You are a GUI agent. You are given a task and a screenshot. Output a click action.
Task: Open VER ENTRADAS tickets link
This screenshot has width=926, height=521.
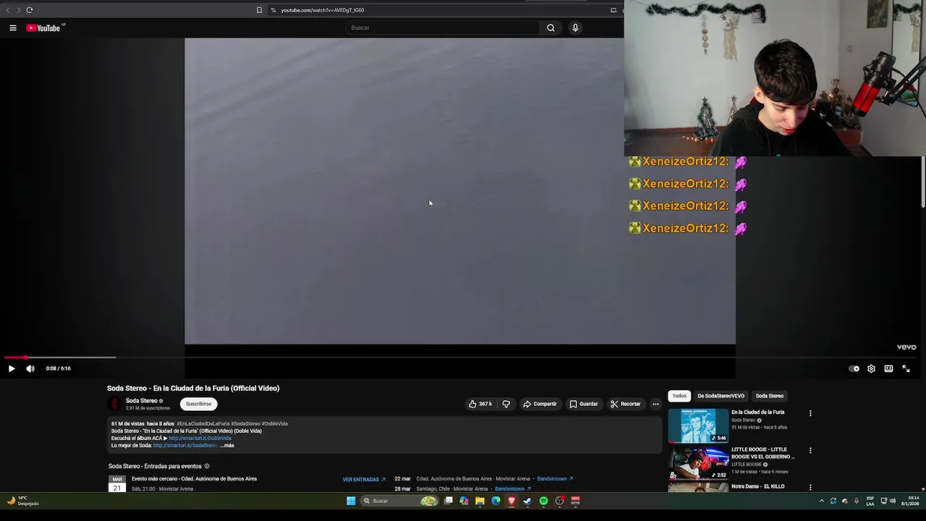coord(364,479)
